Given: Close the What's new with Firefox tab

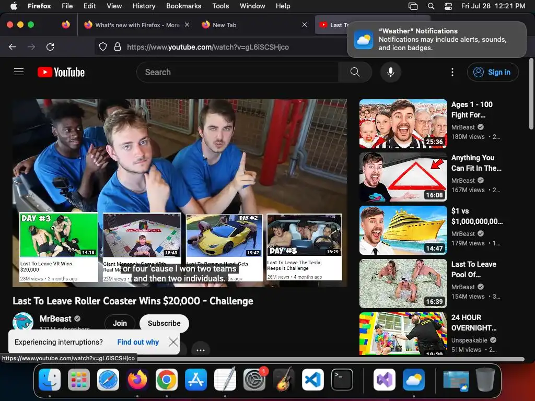Looking at the screenshot, I should coord(187,25).
